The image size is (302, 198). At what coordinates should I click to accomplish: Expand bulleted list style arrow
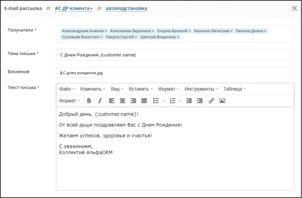click(x=164, y=101)
